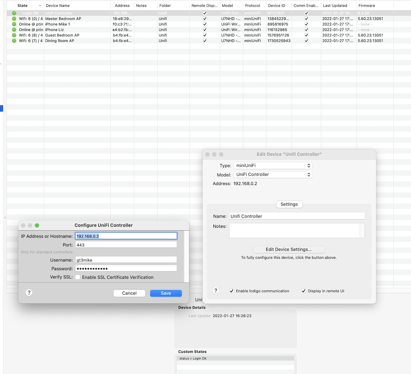Click green status dot for Master Bedroom AP
The height and width of the screenshot is (374, 411).
[14, 19]
